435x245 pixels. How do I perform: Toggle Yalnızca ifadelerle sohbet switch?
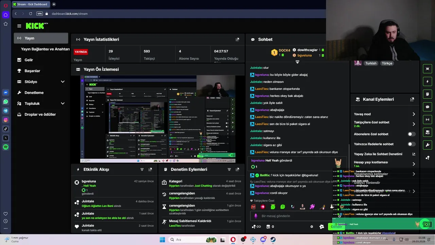click(x=412, y=144)
